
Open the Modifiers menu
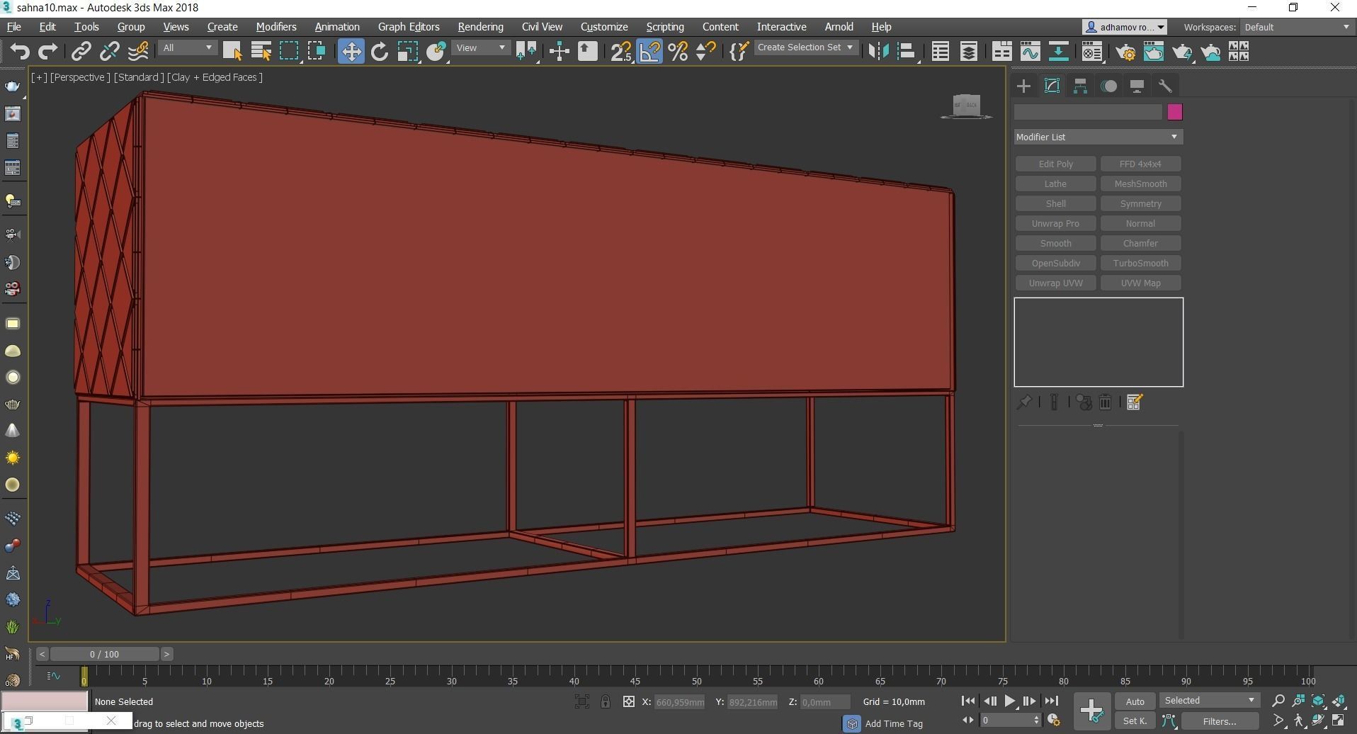[276, 27]
